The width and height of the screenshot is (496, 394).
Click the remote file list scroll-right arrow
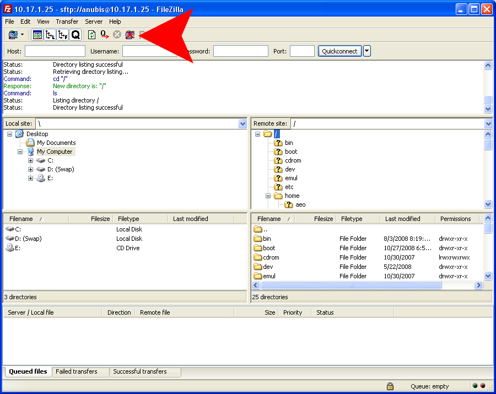(x=478, y=285)
